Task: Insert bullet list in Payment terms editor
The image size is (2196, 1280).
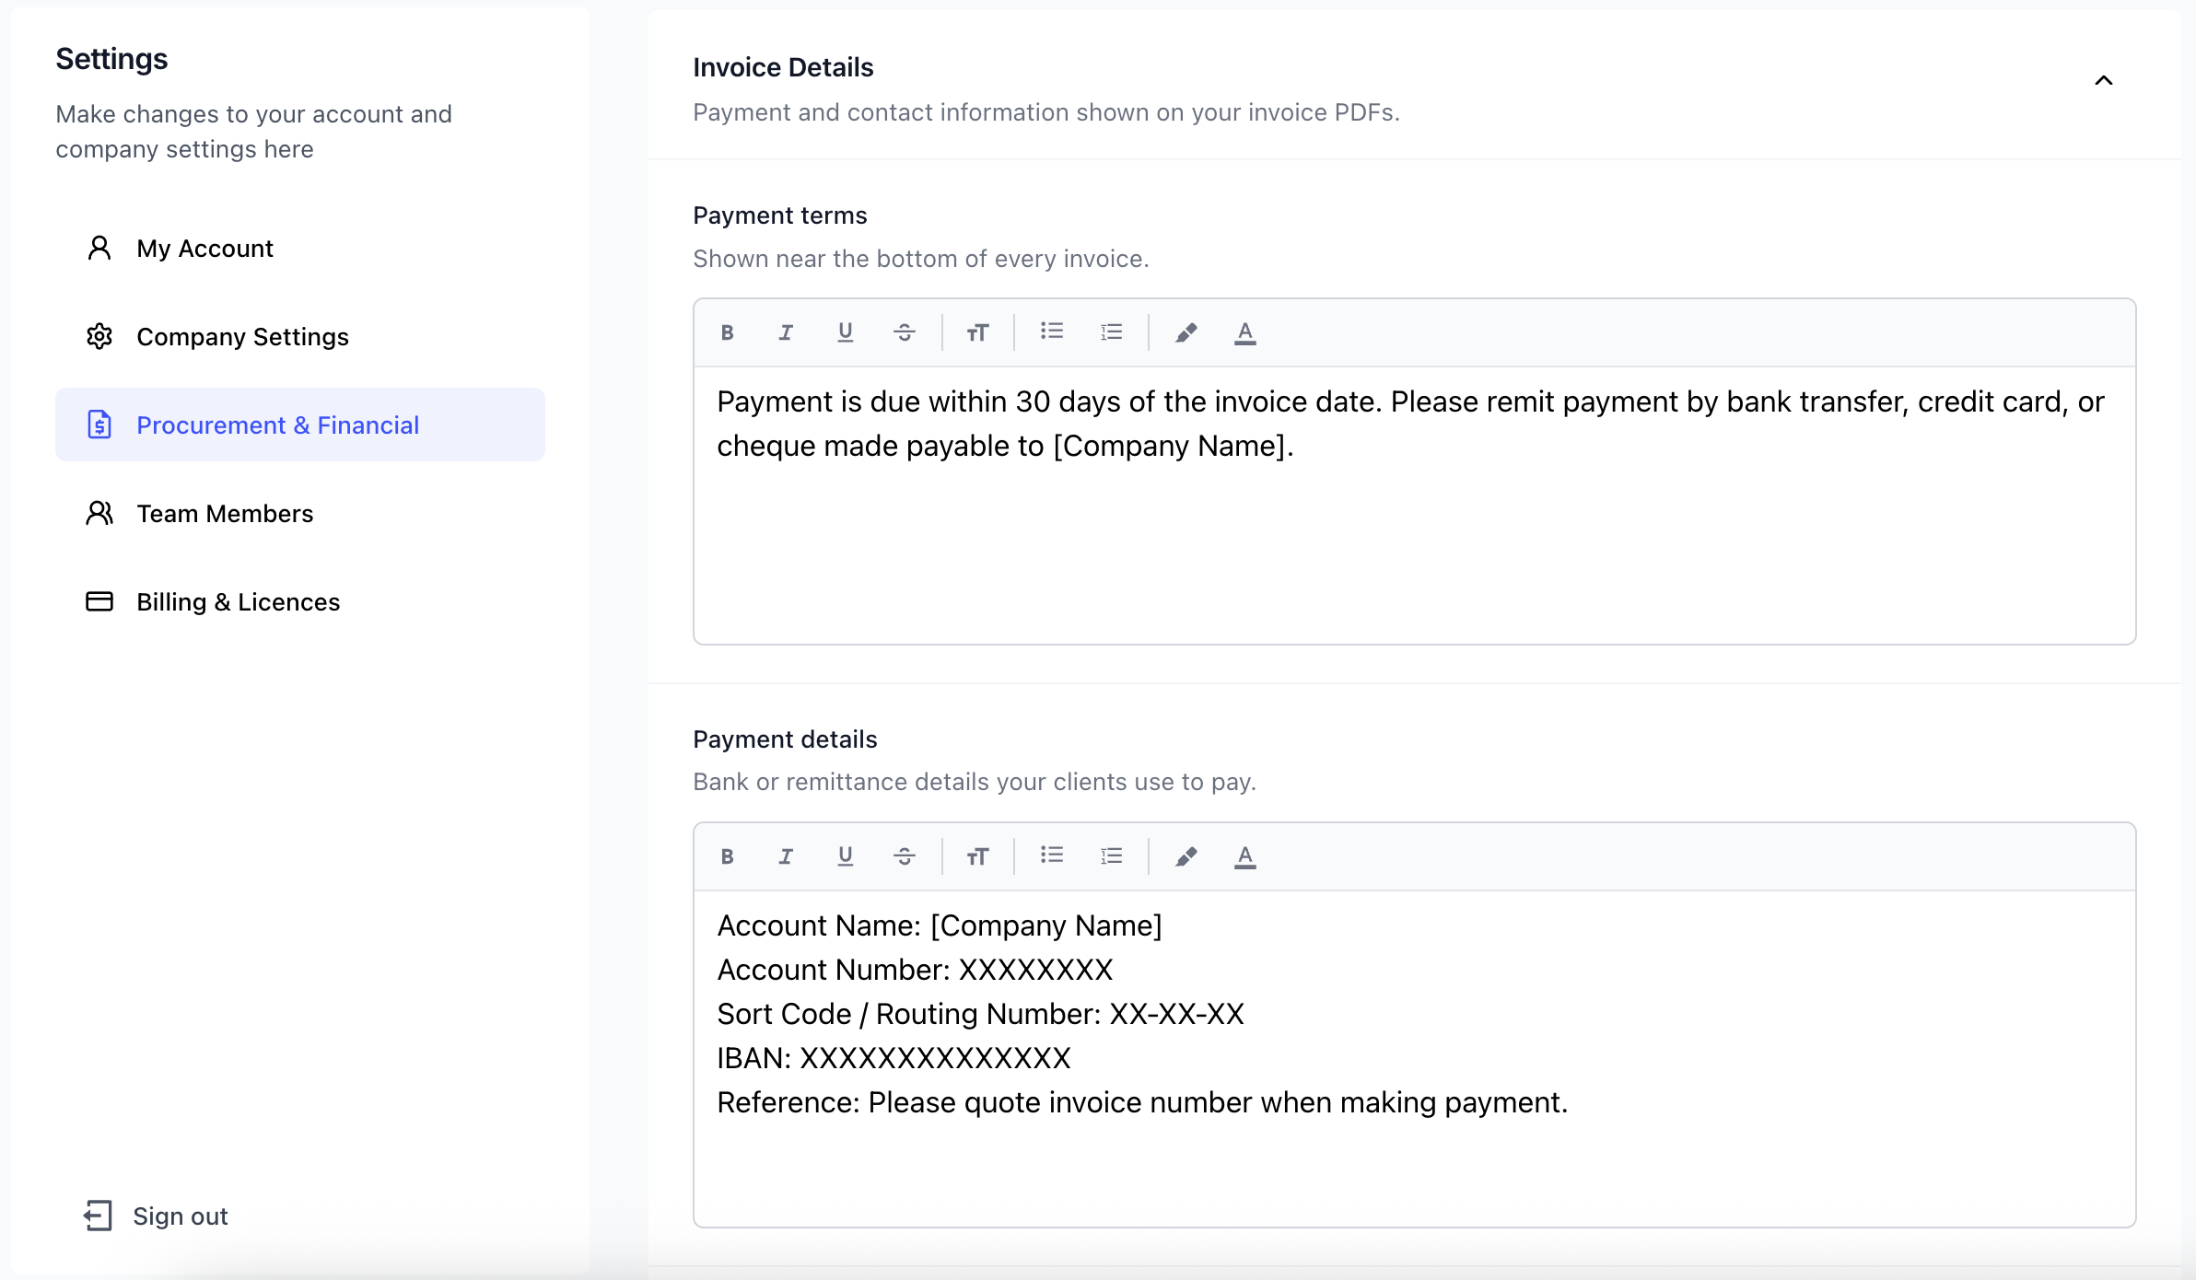Action: click(x=1051, y=332)
